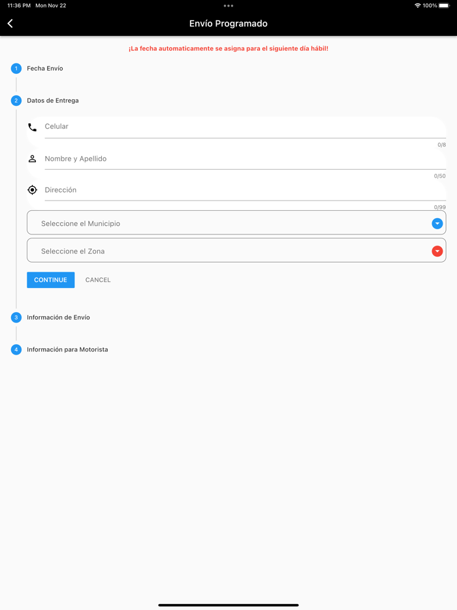
Task: Tap the back arrow icon
Action: coord(10,24)
